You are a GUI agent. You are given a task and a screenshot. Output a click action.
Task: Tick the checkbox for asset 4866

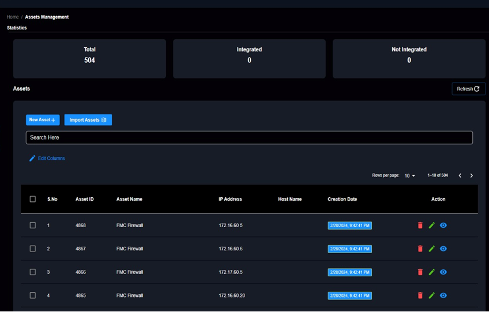pyautogui.click(x=33, y=272)
